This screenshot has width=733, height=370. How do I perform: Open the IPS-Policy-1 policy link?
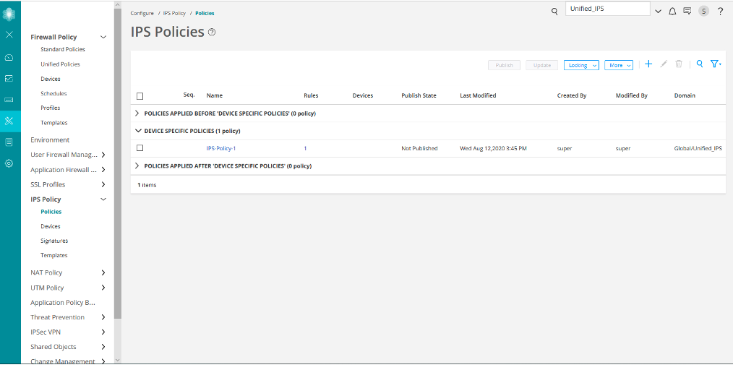(x=221, y=148)
